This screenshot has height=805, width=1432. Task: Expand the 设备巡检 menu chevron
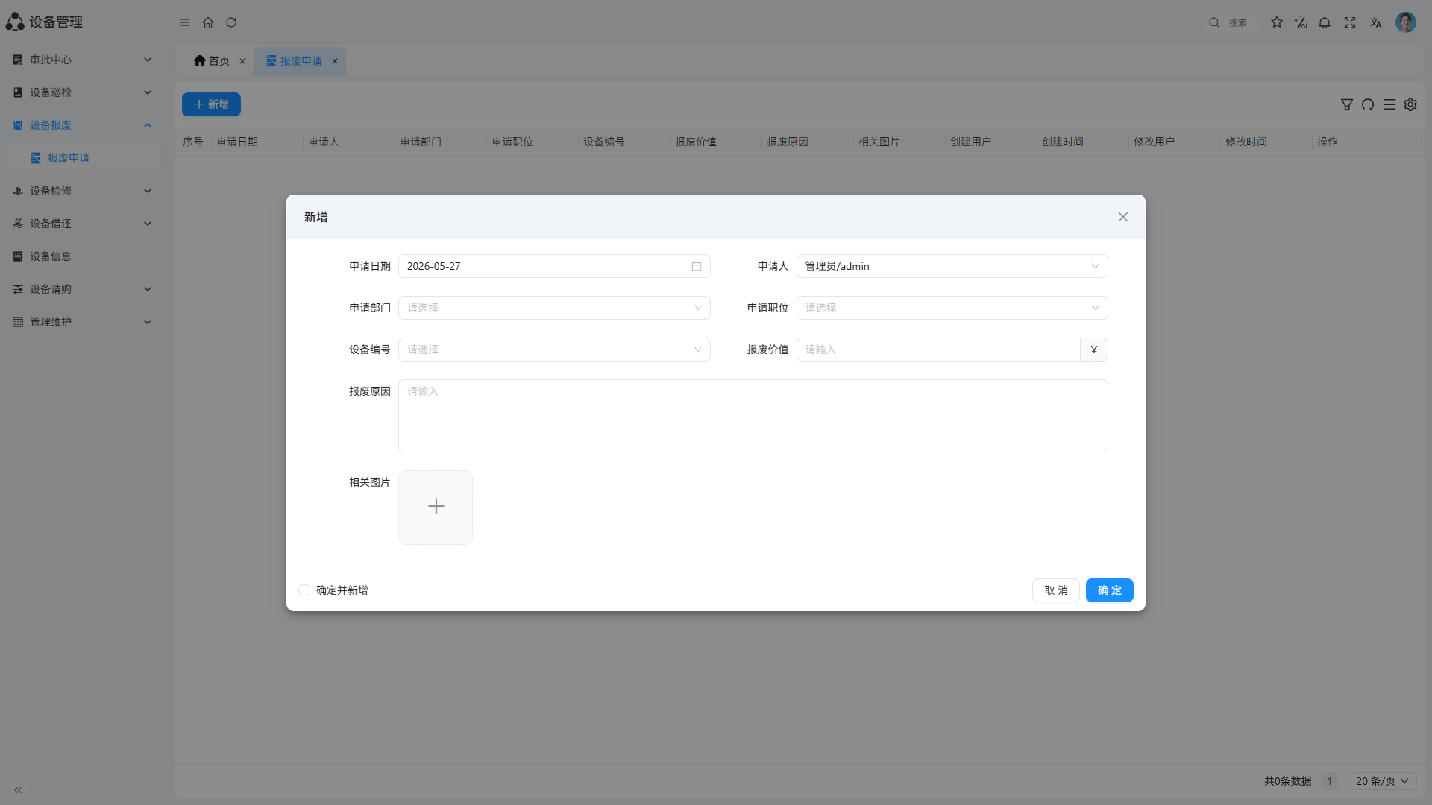click(148, 92)
